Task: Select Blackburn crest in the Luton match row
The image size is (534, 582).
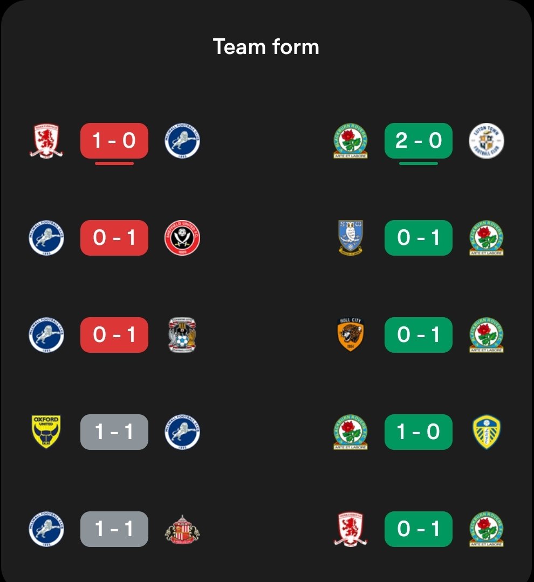Action: pyautogui.click(x=351, y=141)
